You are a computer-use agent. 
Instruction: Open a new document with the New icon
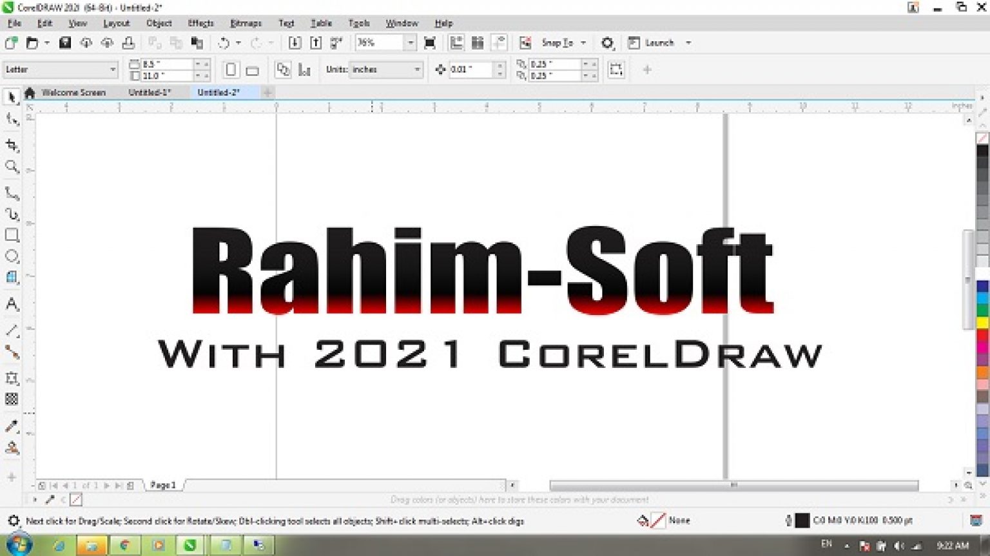coord(10,43)
